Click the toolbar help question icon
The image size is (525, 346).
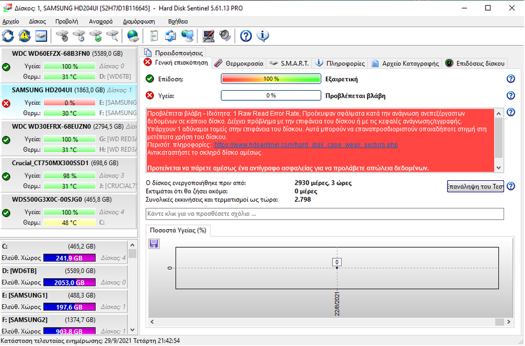coord(246,36)
